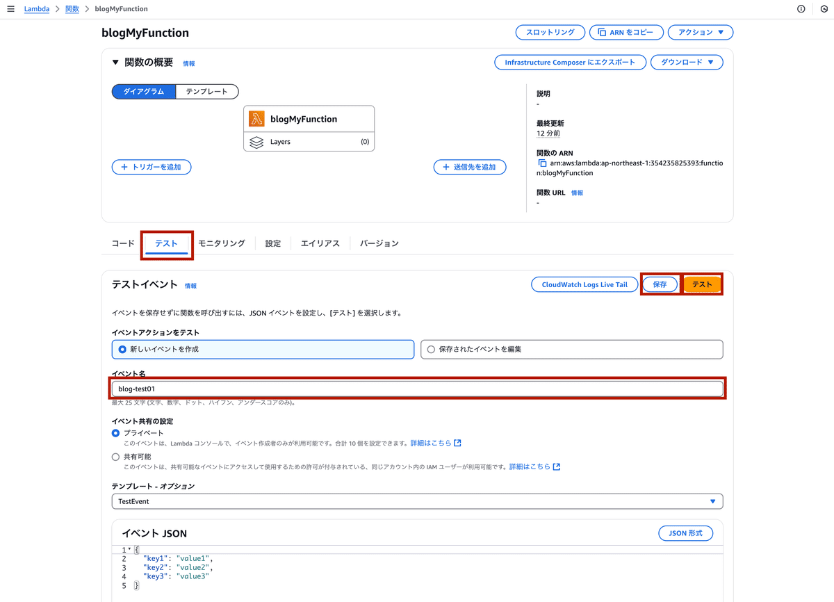Click the 送信先を追加 button
834x602 pixels.
pyautogui.click(x=470, y=167)
